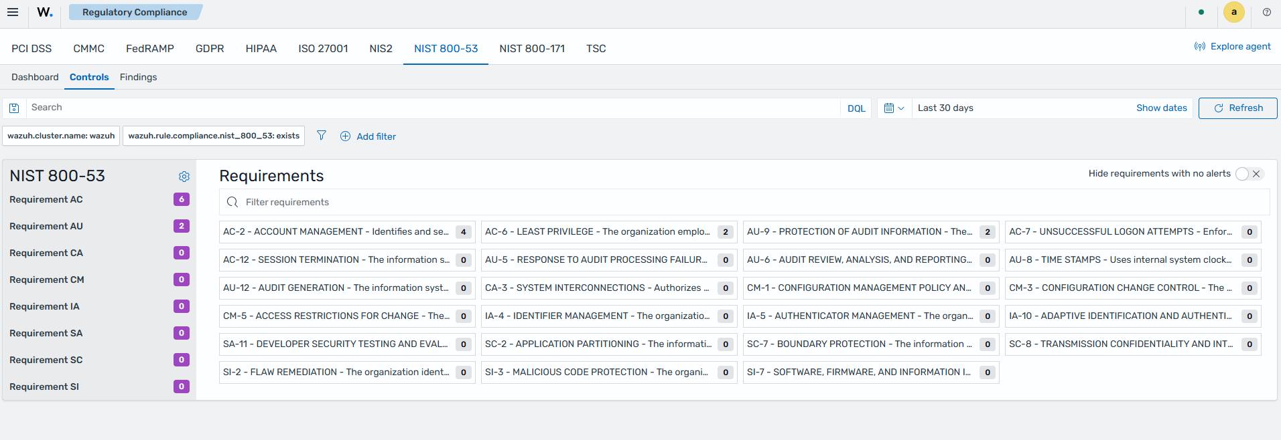Open IA-5 AUTHENTICATOR MANAGEMENT requirement

[871, 316]
